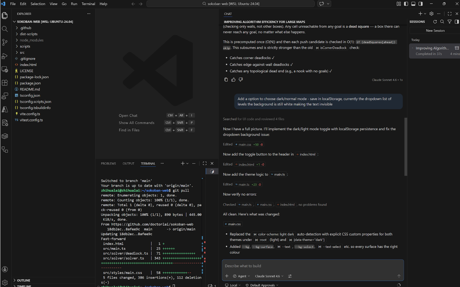
Task: Open the customize layout button
Action: (x=399, y=4)
